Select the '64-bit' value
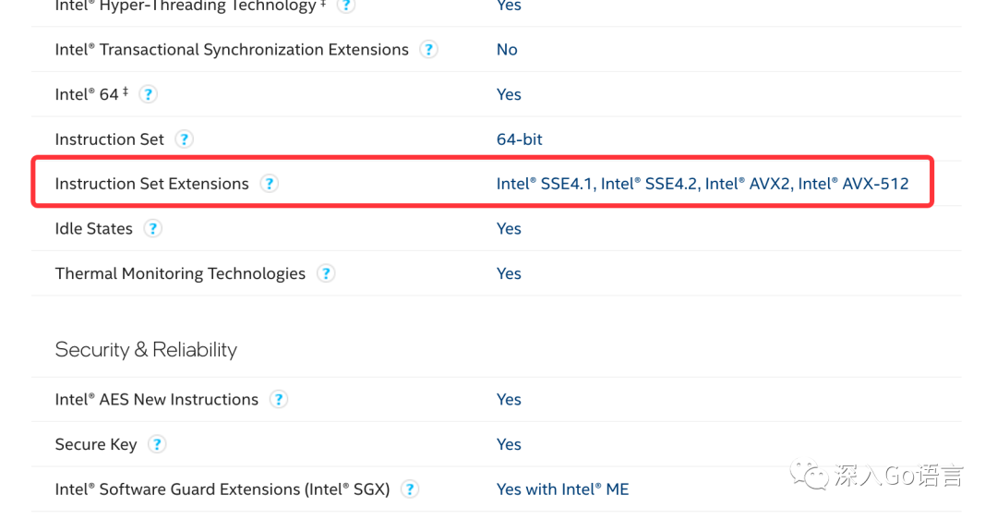The image size is (997, 519). 520,139
